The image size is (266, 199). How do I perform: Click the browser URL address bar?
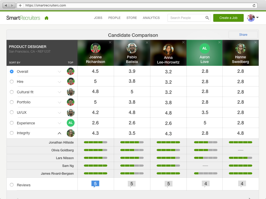[137, 5]
